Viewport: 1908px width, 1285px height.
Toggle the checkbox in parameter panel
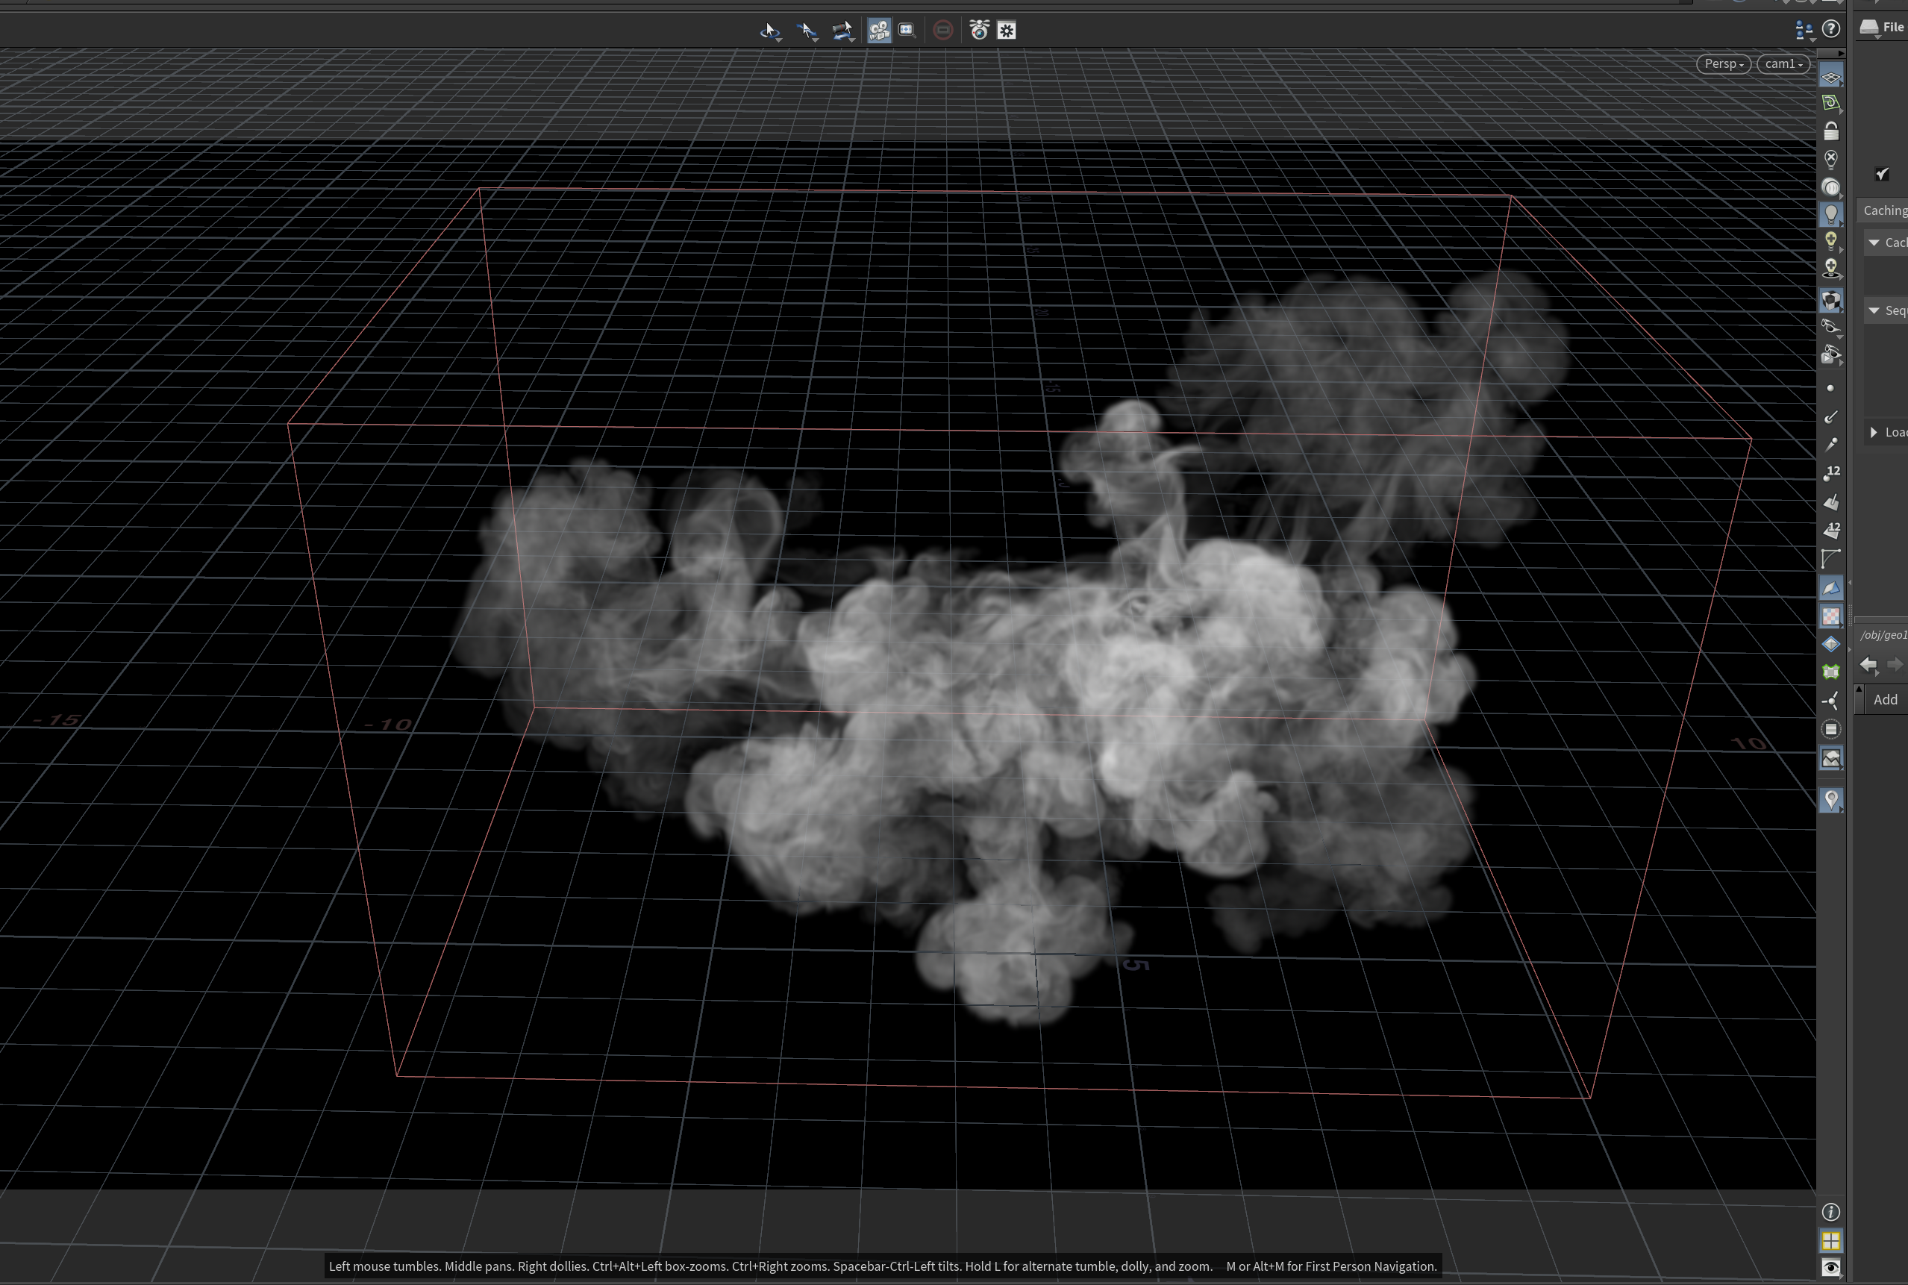(x=1882, y=174)
